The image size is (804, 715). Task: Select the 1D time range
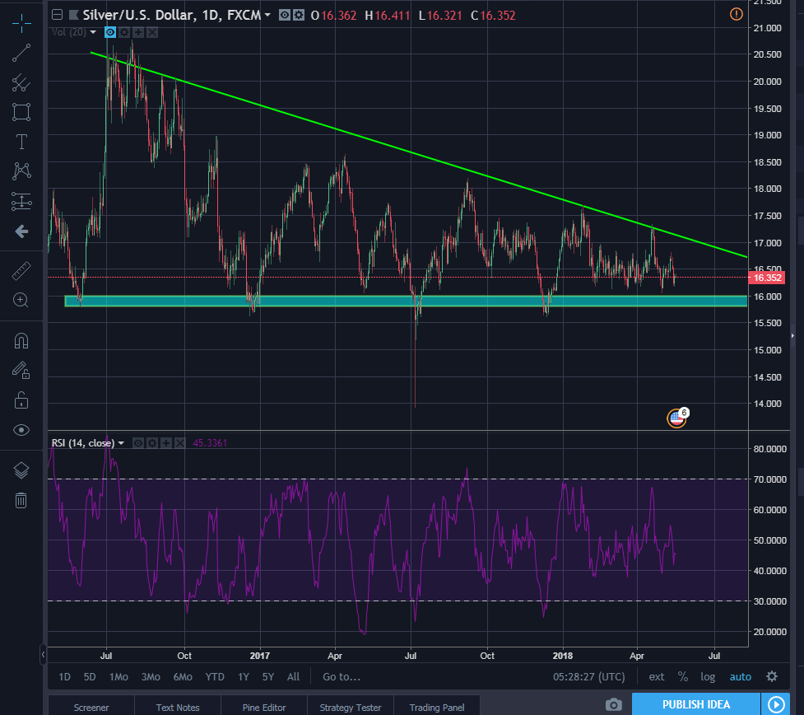[65, 677]
